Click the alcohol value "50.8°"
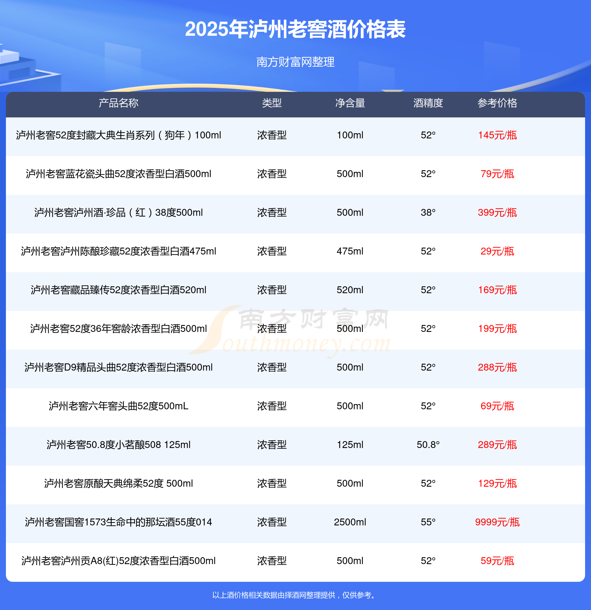 click(428, 445)
